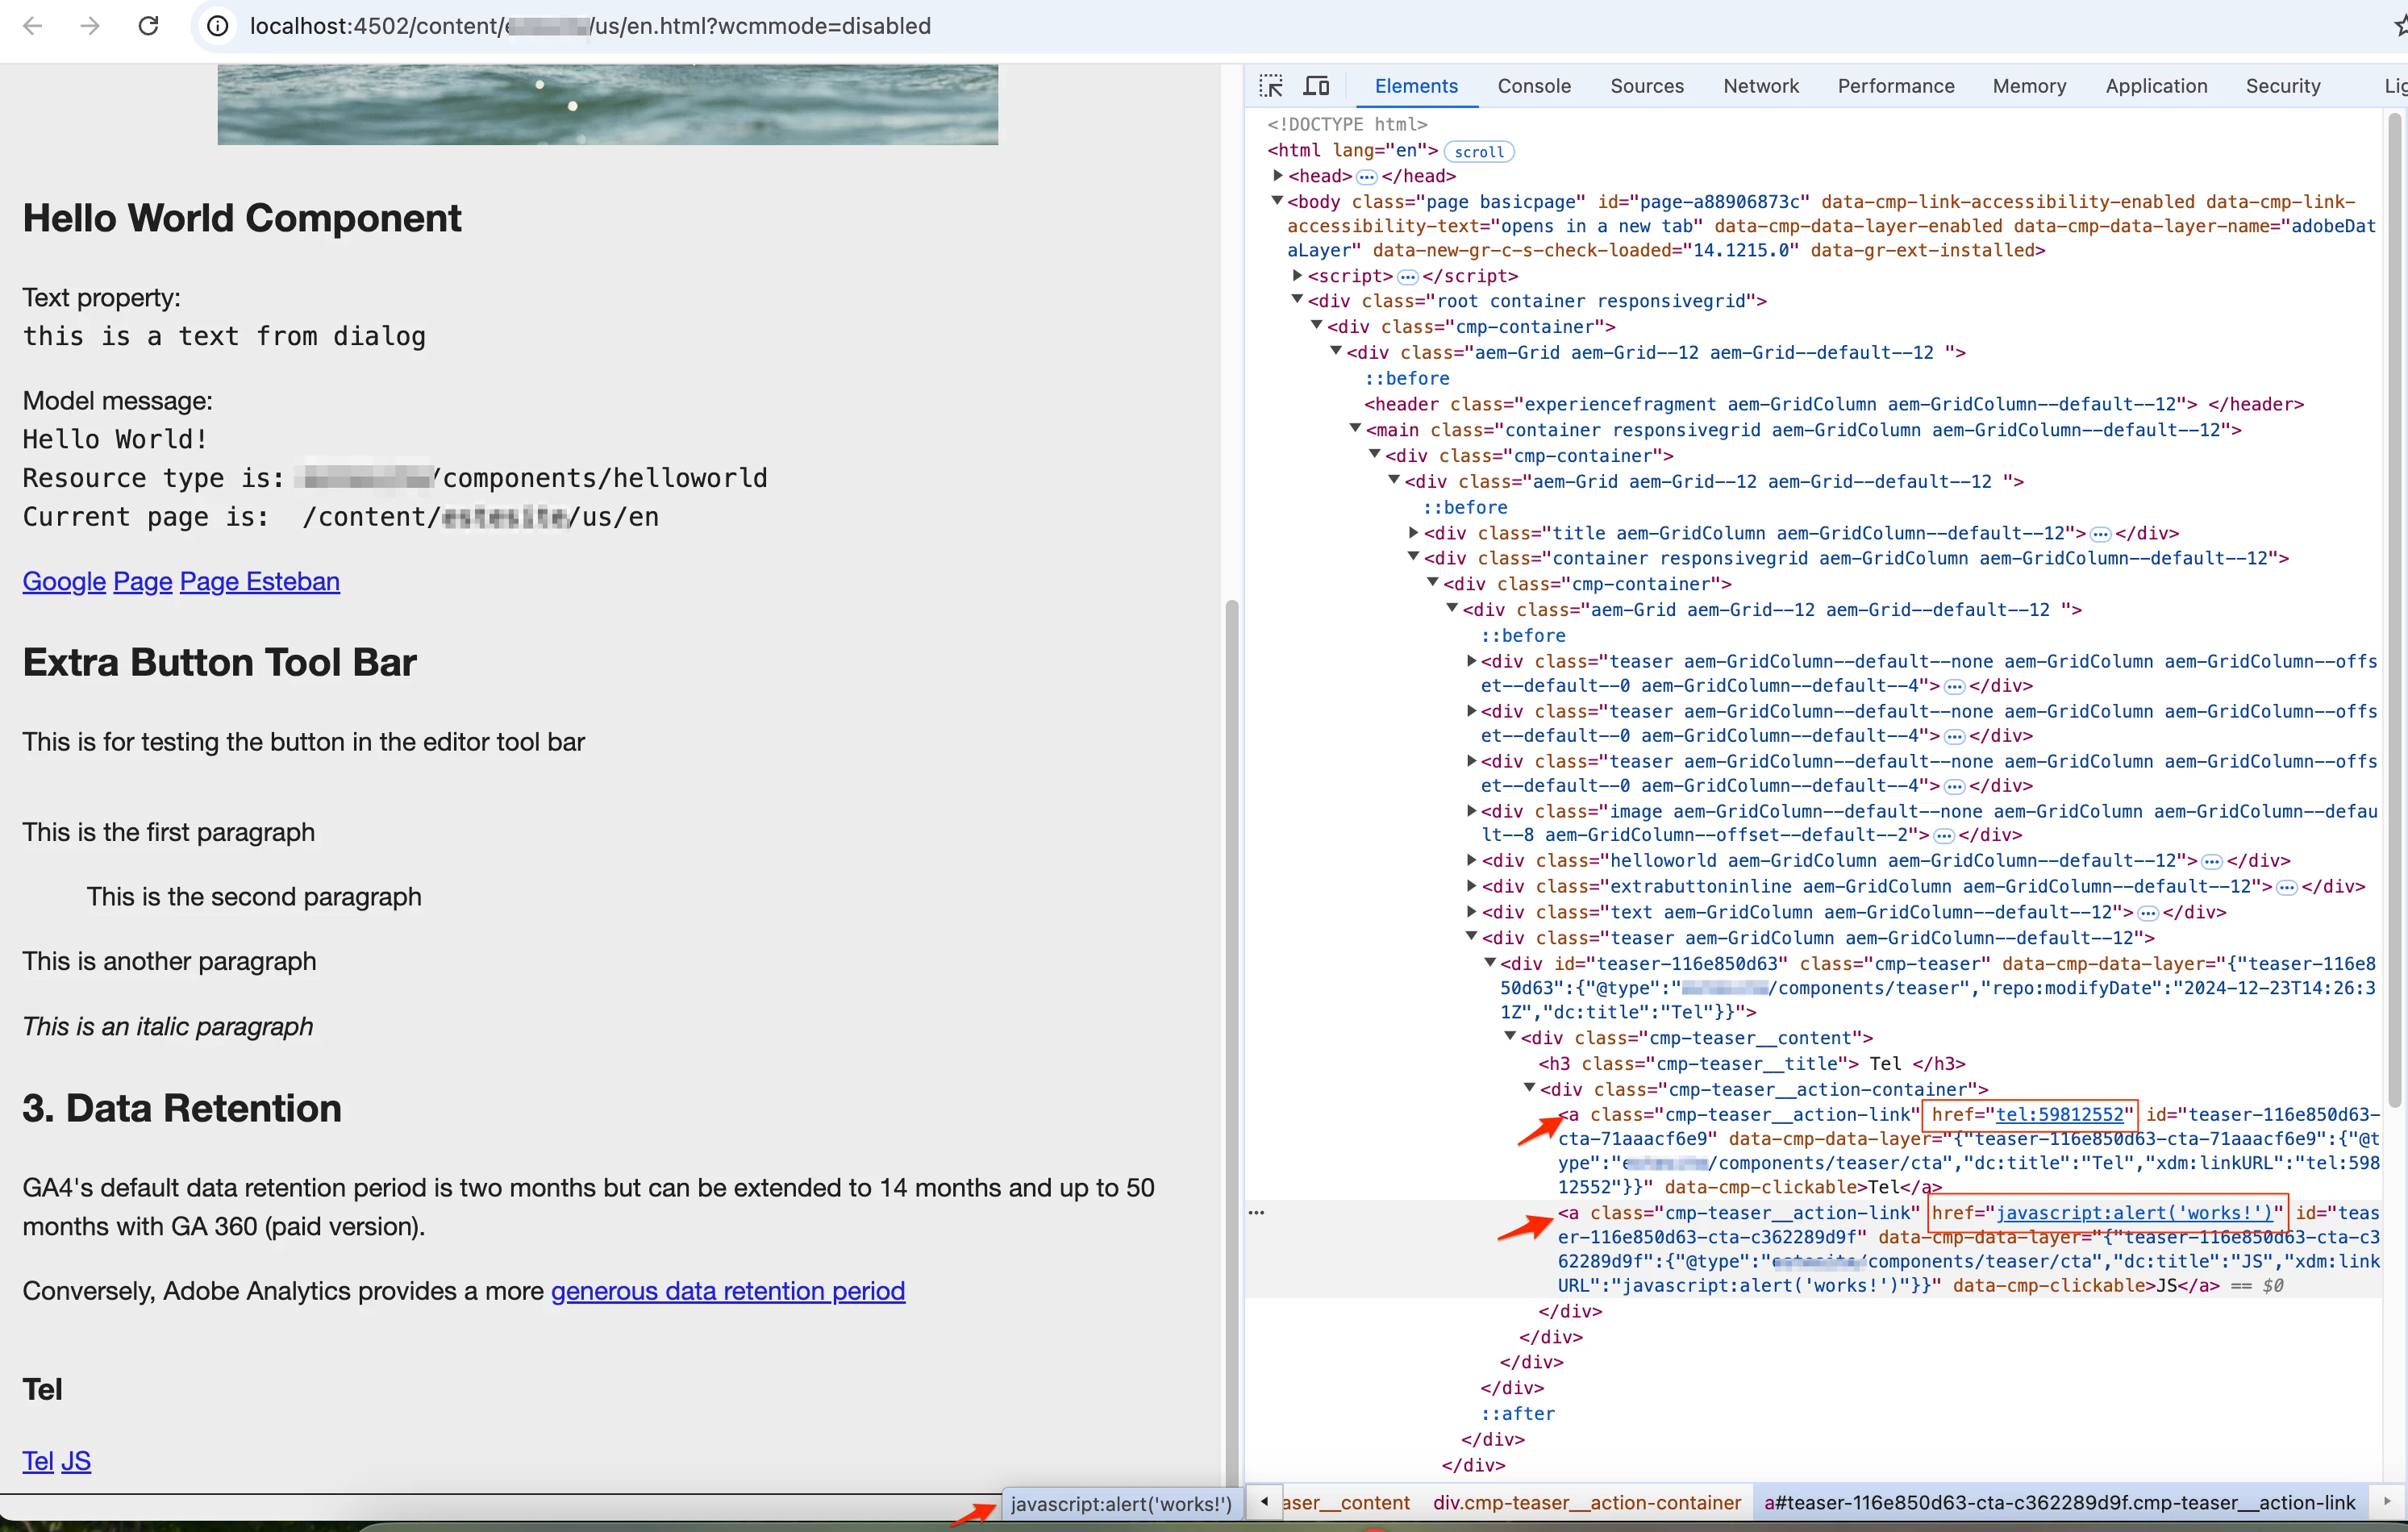Open the Network tab
The image size is (2408, 1532).
pyautogui.click(x=1760, y=86)
